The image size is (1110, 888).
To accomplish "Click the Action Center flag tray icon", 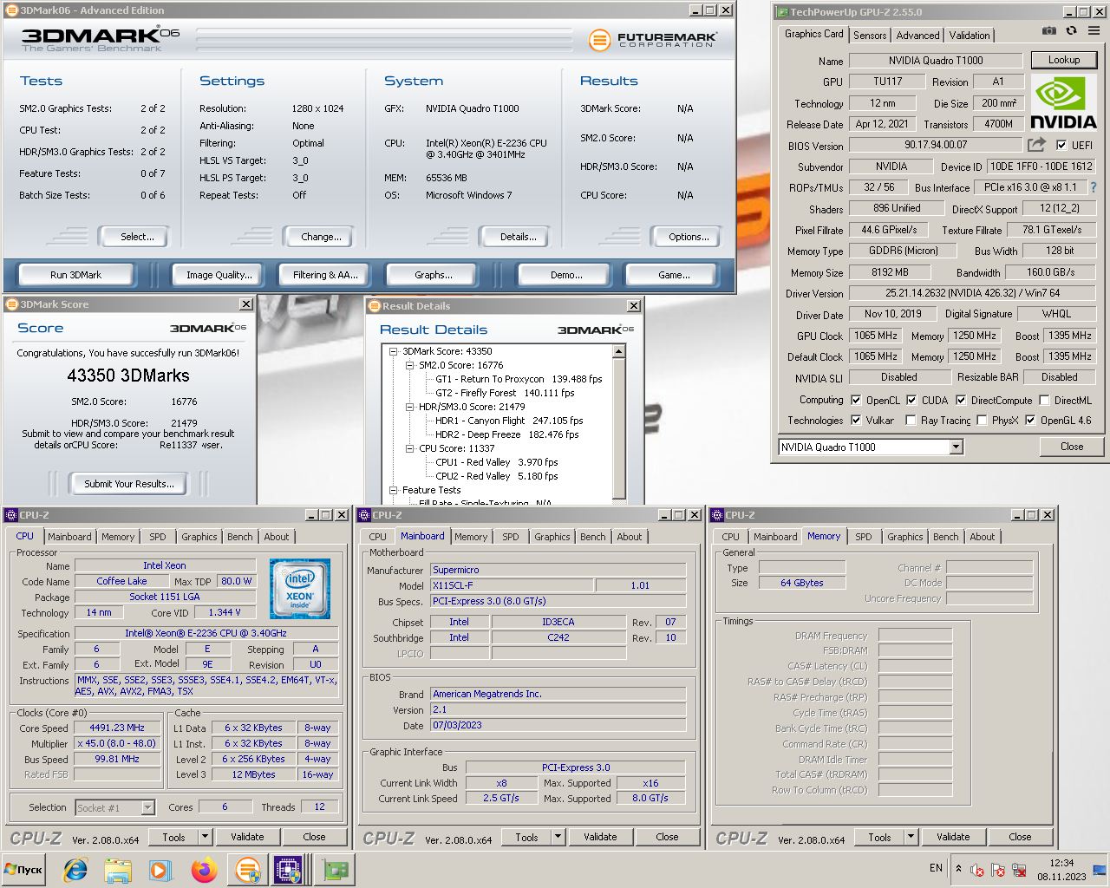I will point(998,870).
